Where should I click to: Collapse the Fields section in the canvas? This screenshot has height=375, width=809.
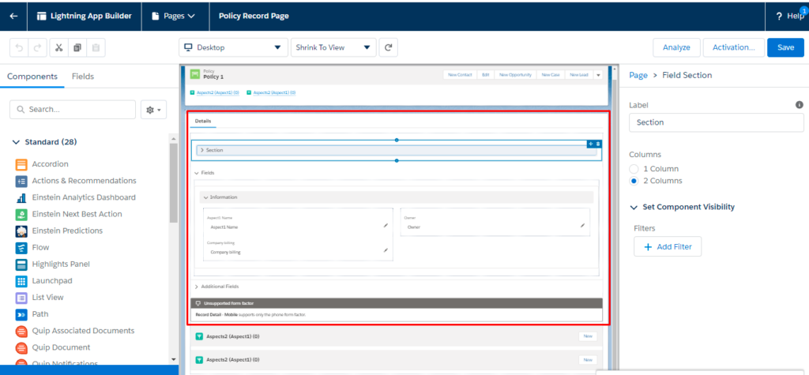pos(197,173)
